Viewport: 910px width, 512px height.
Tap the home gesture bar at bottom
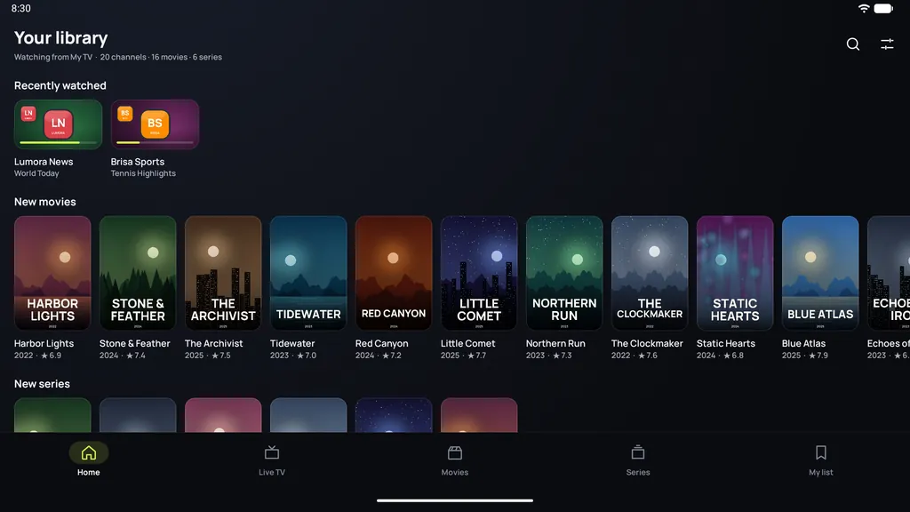pos(455,500)
